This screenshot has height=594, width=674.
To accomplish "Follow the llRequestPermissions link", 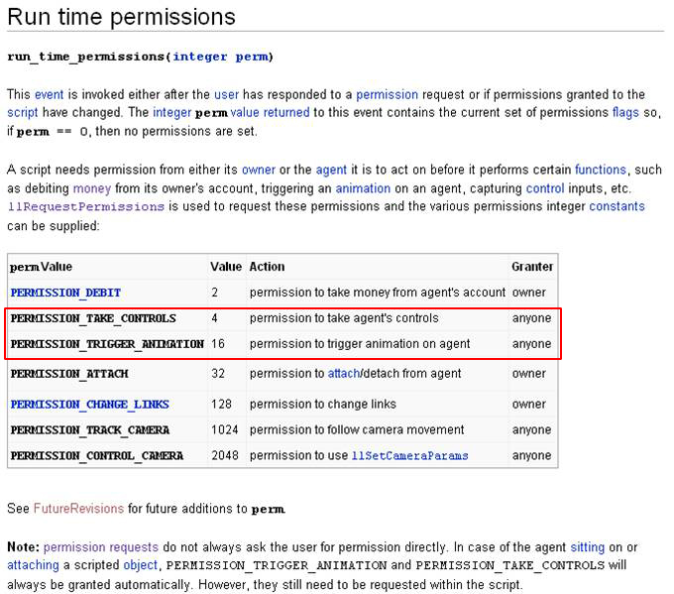I will [x=85, y=207].
